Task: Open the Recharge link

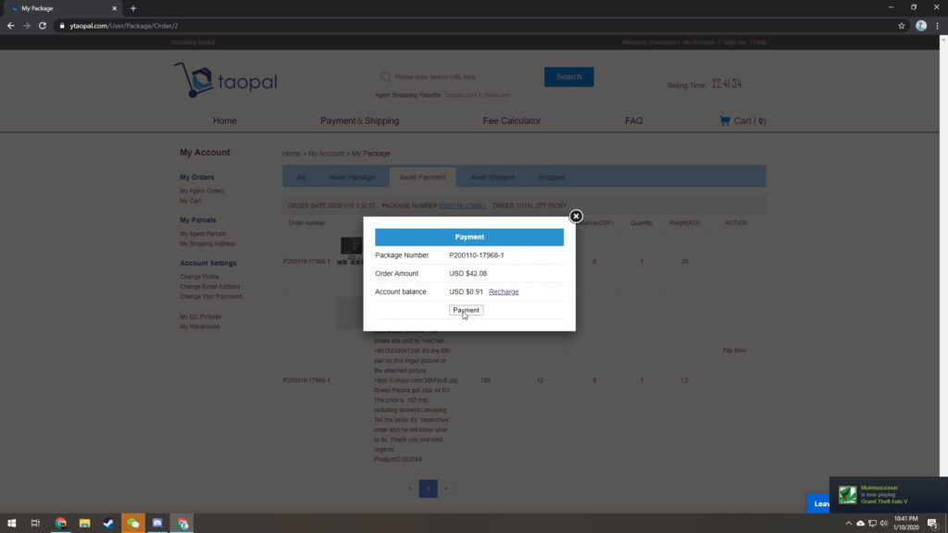Action: (504, 291)
